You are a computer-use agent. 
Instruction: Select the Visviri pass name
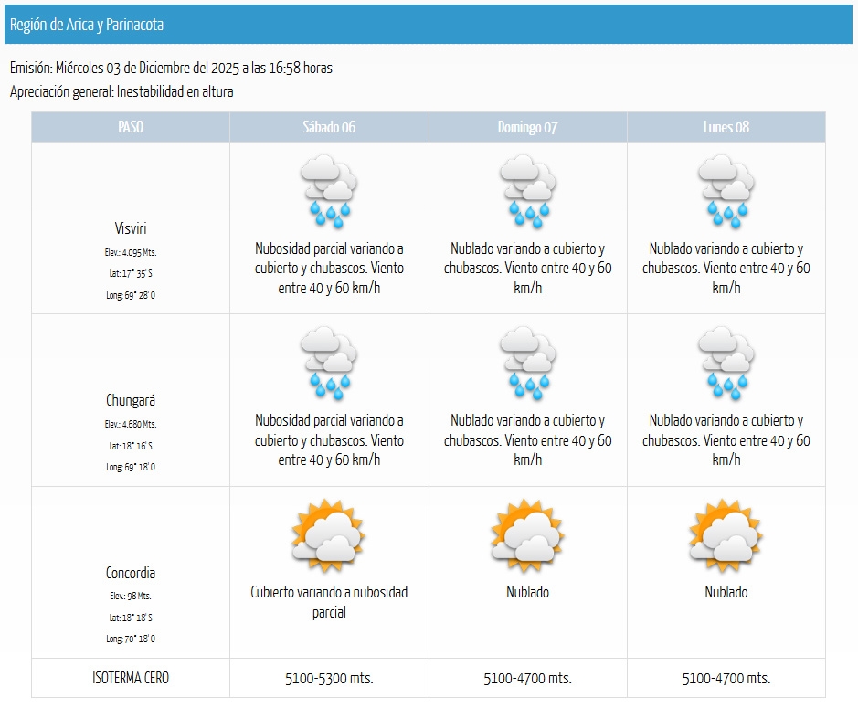click(x=131, y=228)
